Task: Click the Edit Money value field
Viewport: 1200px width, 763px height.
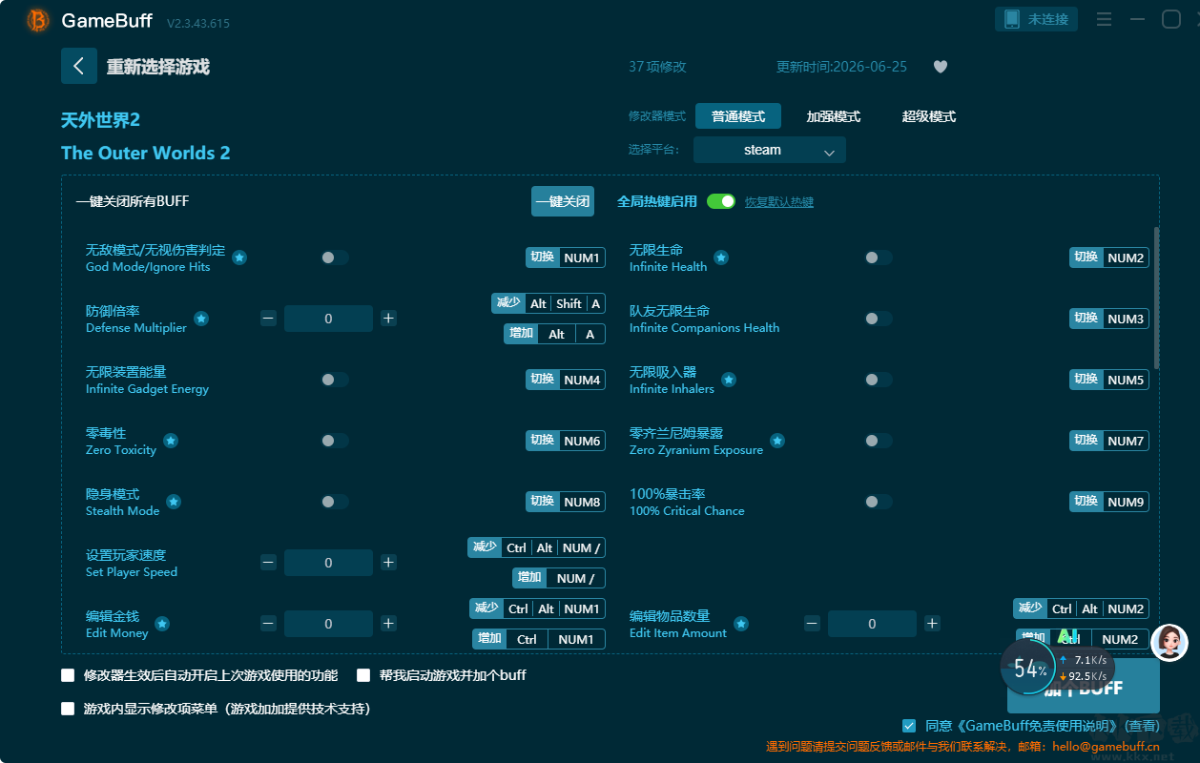Action: coord(328,624)
